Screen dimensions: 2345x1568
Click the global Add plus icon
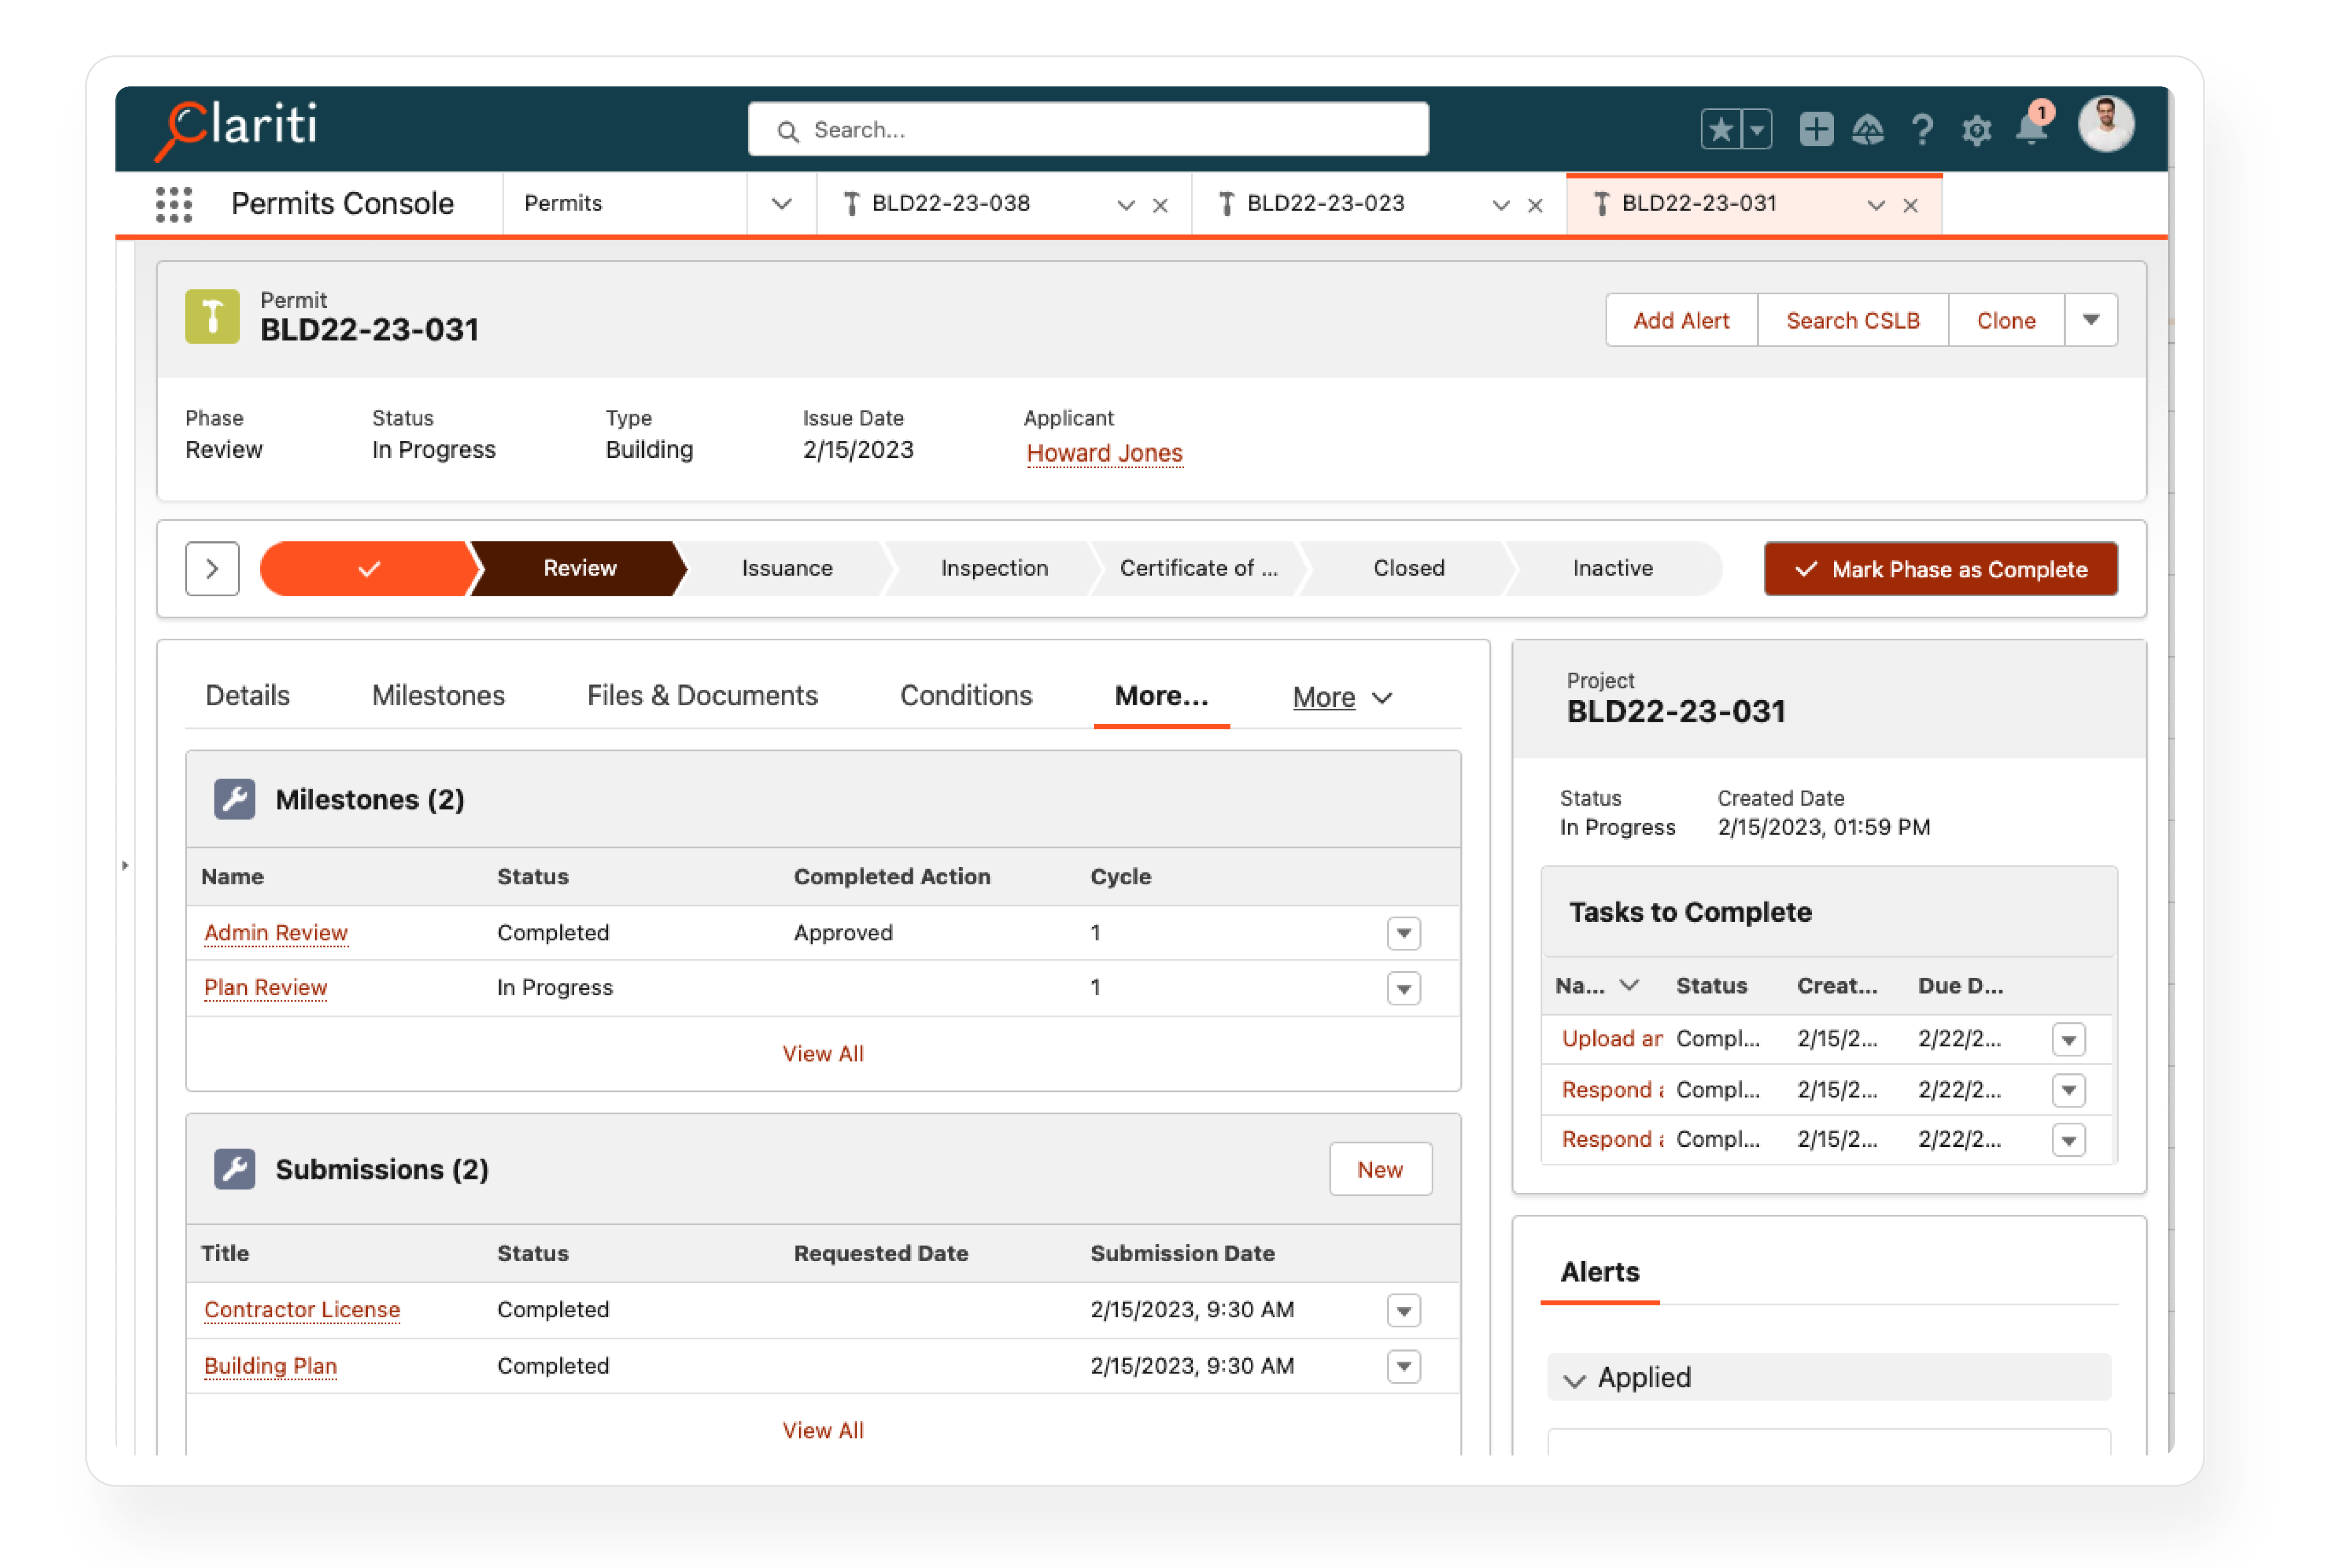pos(1816,129)
